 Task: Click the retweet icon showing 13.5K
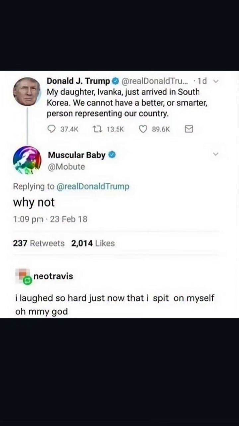point(97,129)
